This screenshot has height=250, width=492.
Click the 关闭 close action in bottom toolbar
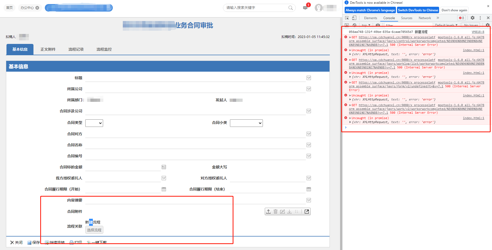point(16,242)
